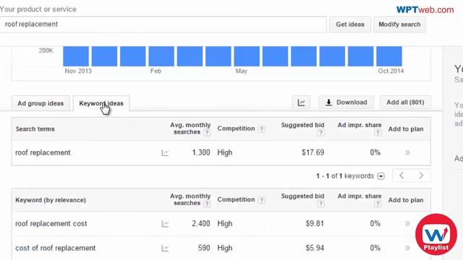This screenshot has height=260, width=463.
Task: Download the keyword ideas
Action: (346, 103)
